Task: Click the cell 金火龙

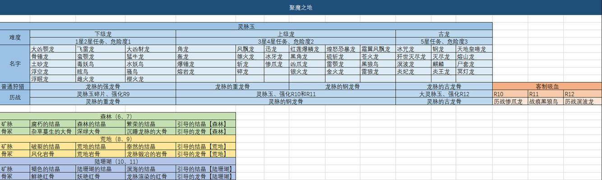Action: tap(343, 71)
